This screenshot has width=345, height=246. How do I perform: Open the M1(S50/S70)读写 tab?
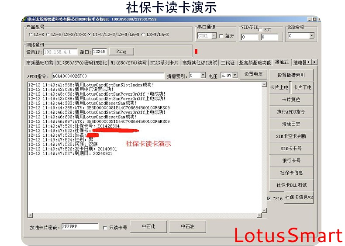tap(128, 63)
